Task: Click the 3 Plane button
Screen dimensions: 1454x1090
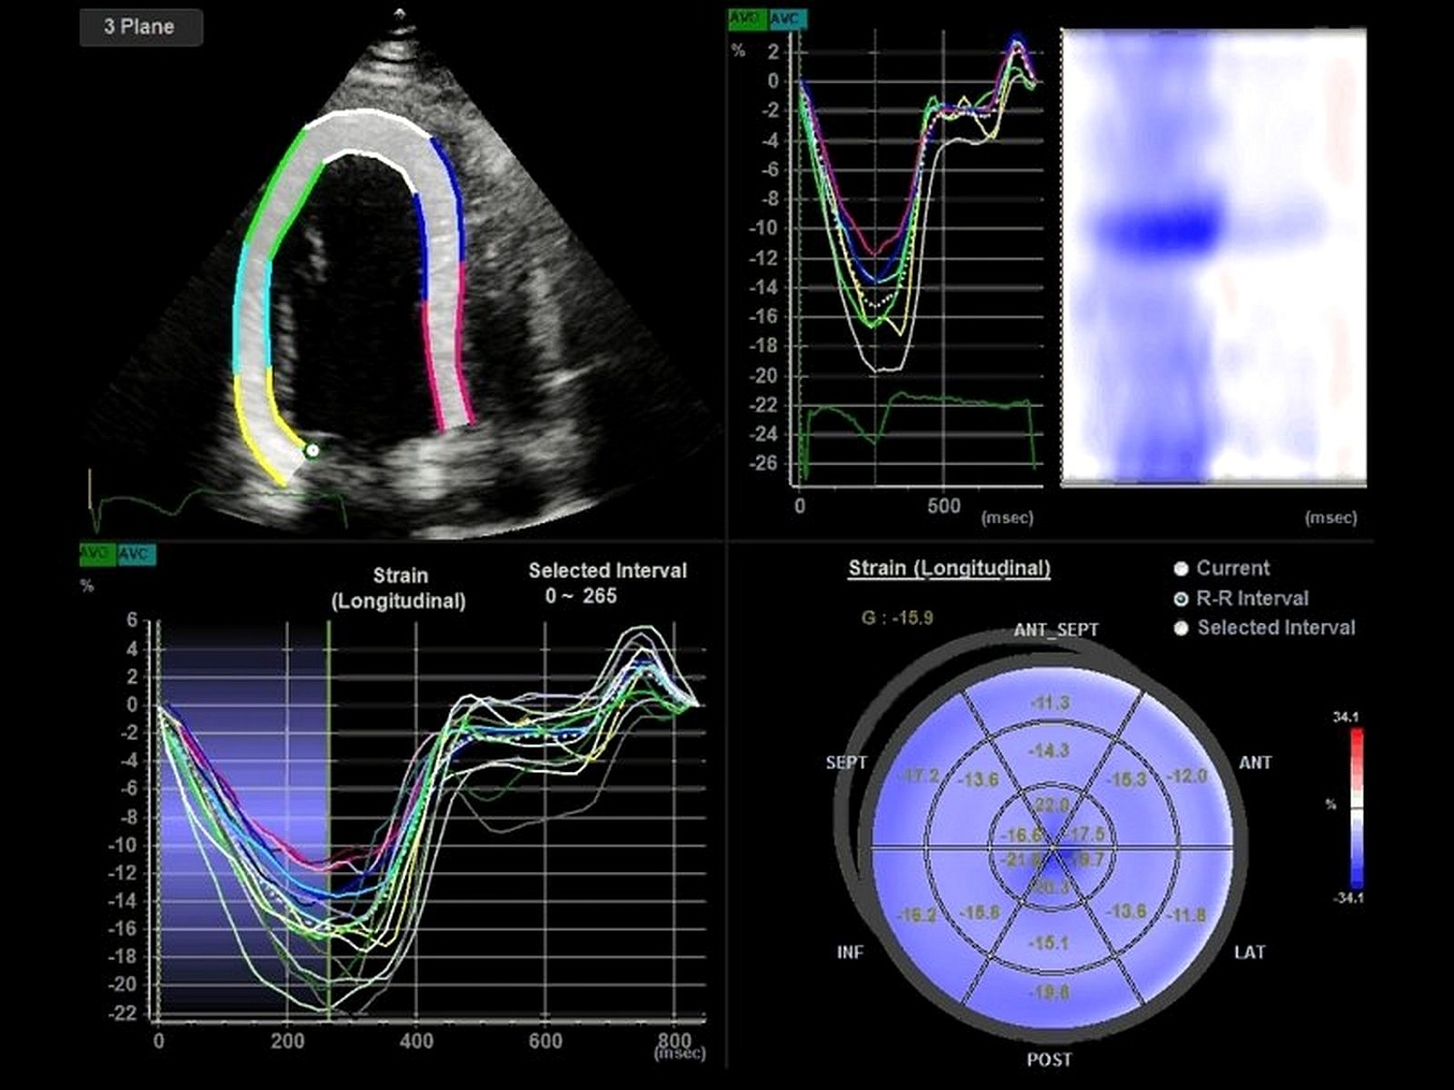Action: point(141,27)
